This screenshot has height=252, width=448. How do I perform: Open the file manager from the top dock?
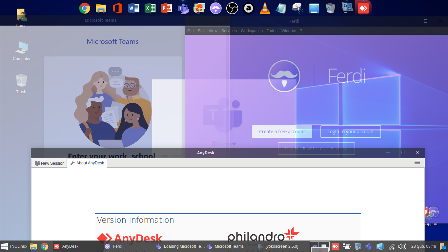(101, 8)
